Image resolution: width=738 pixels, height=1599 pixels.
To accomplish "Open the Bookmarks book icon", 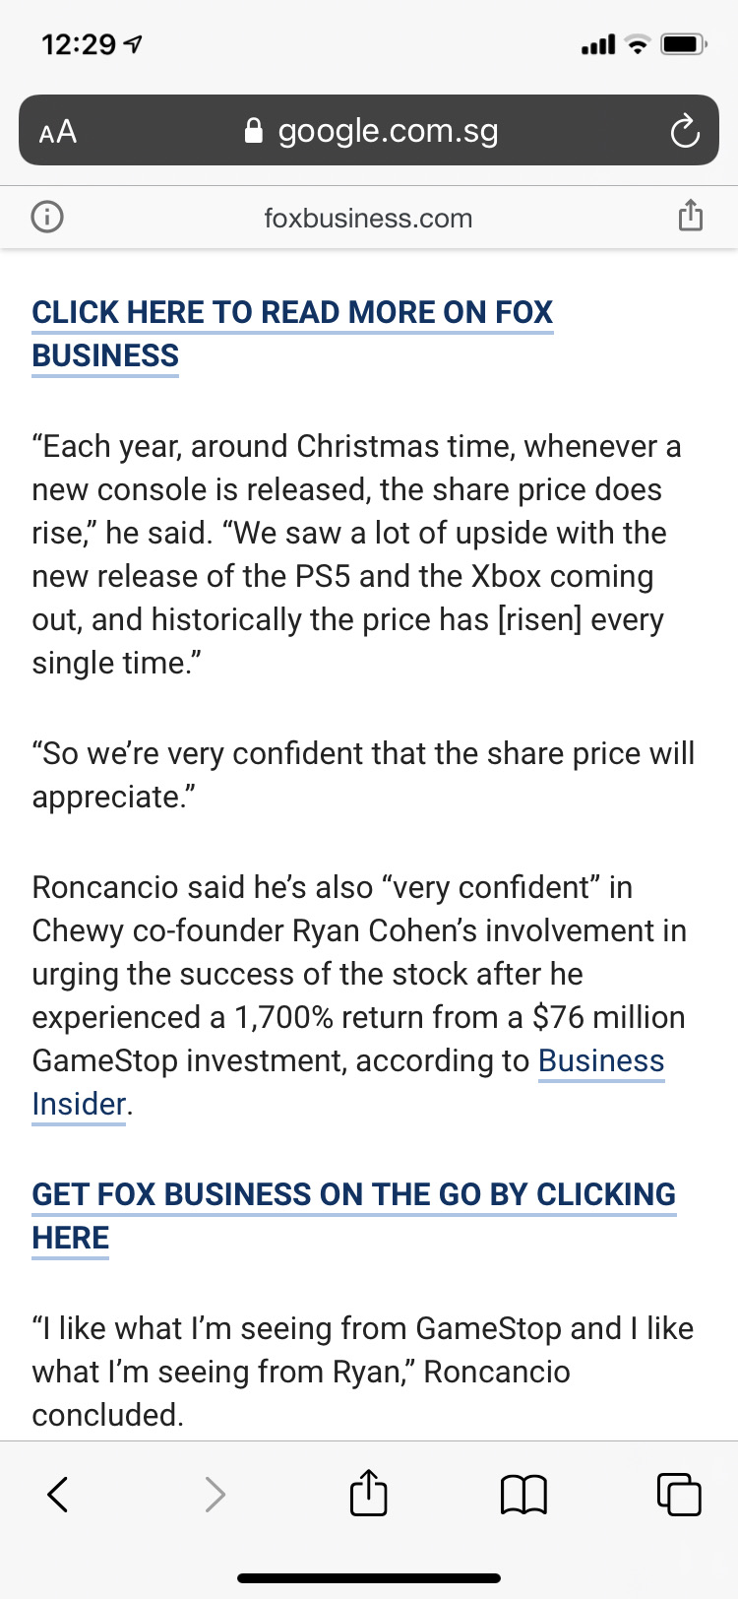I will 523,1494.
